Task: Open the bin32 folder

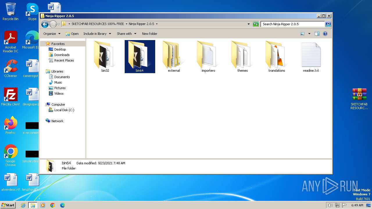Action: (105, 57)
